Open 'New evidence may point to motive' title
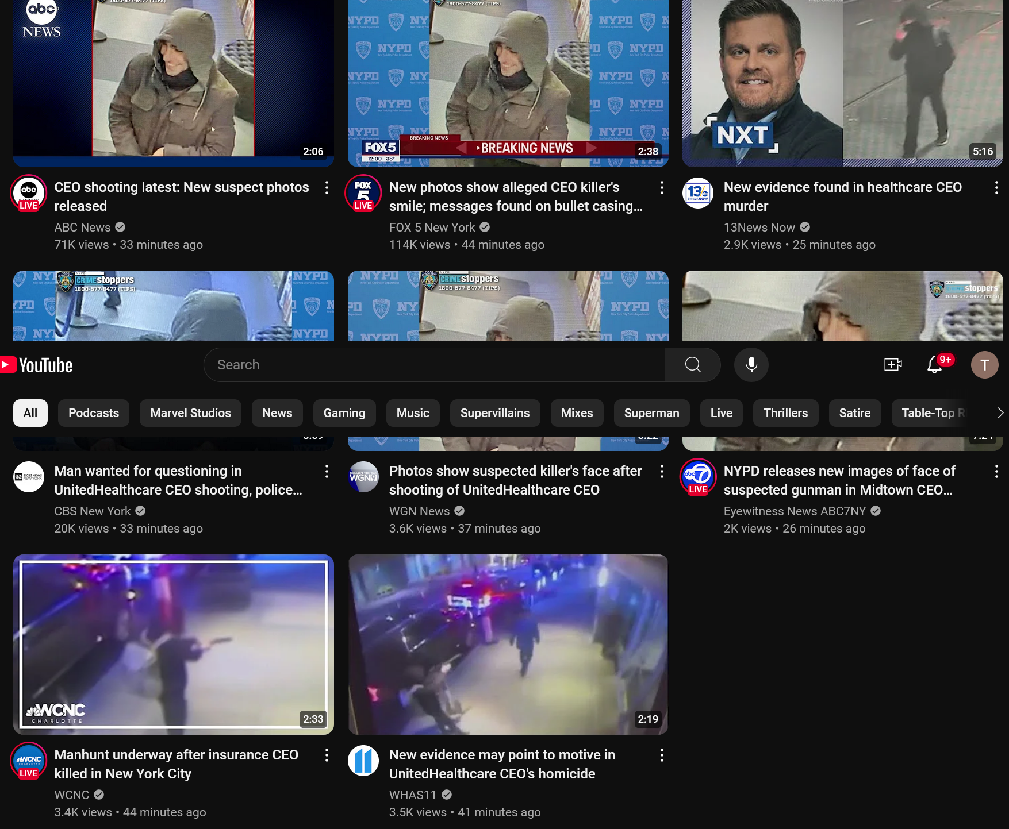 tap(502, 764)
